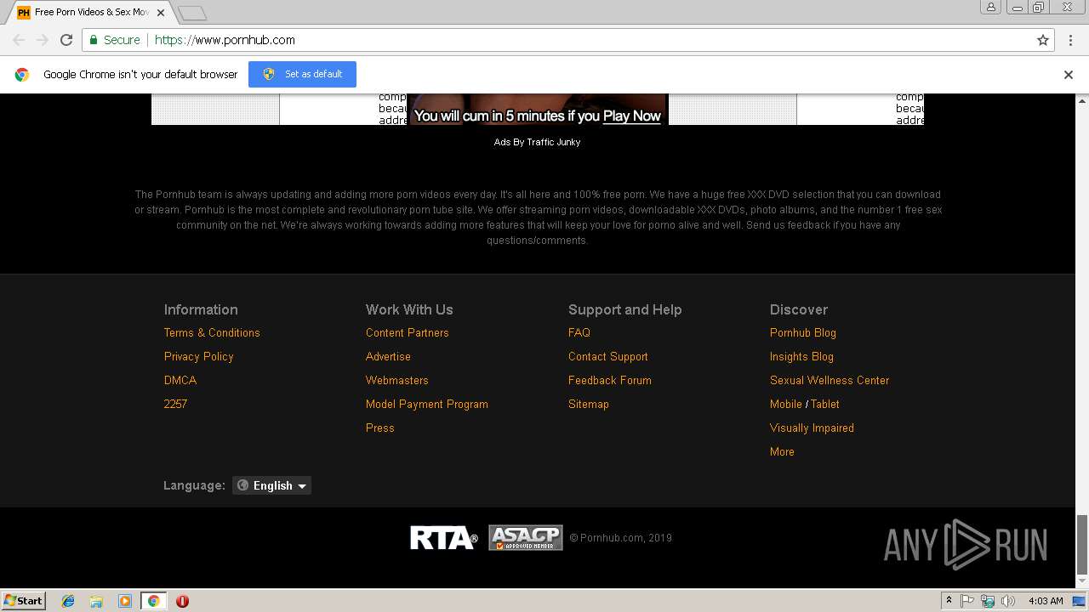Switch to Chrome in the taskbar

(153, 601)
